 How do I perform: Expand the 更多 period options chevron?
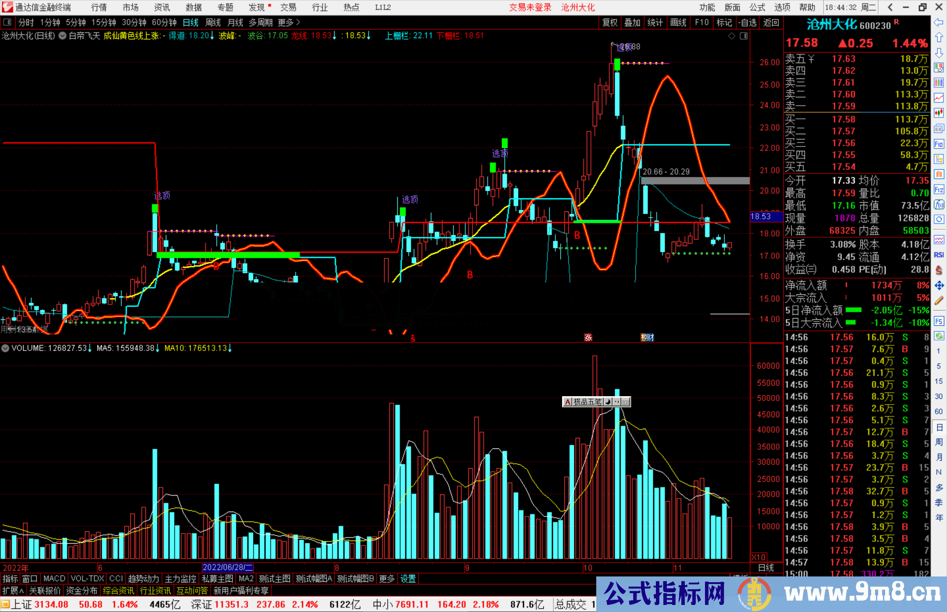[298, 22]
